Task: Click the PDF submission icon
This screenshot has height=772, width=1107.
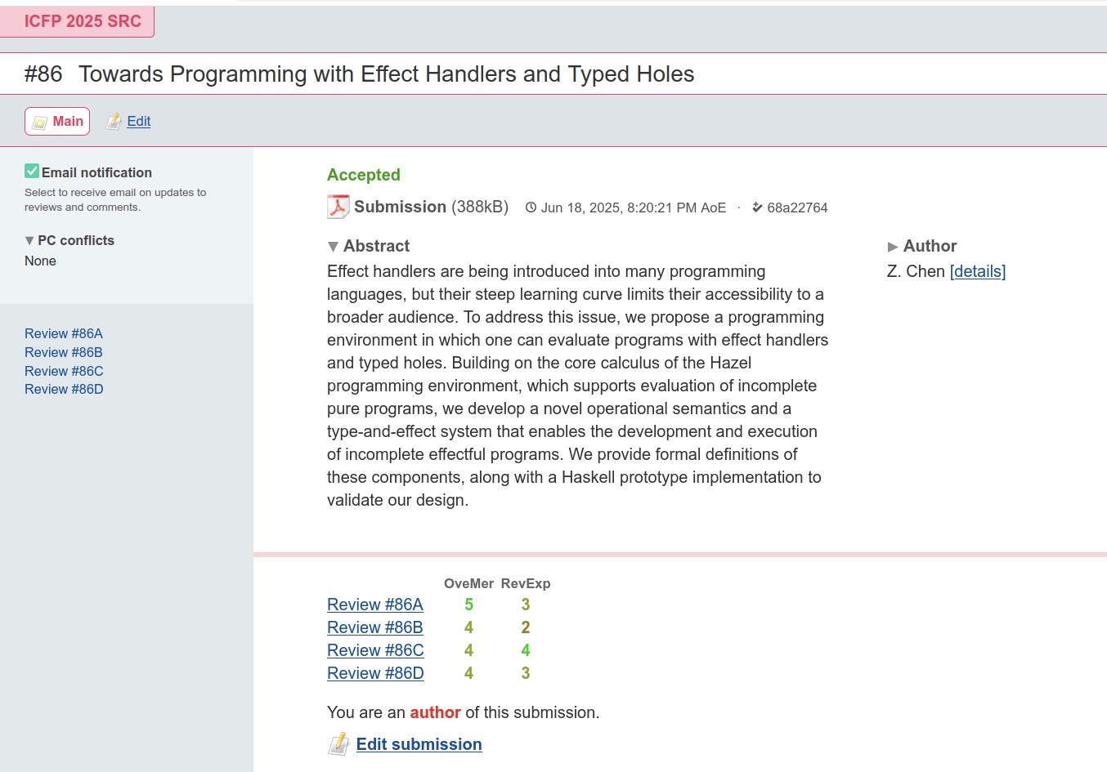Action: 338,207
